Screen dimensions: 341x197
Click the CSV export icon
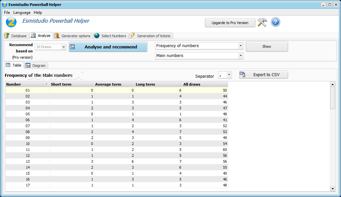(x=243, y=74)
